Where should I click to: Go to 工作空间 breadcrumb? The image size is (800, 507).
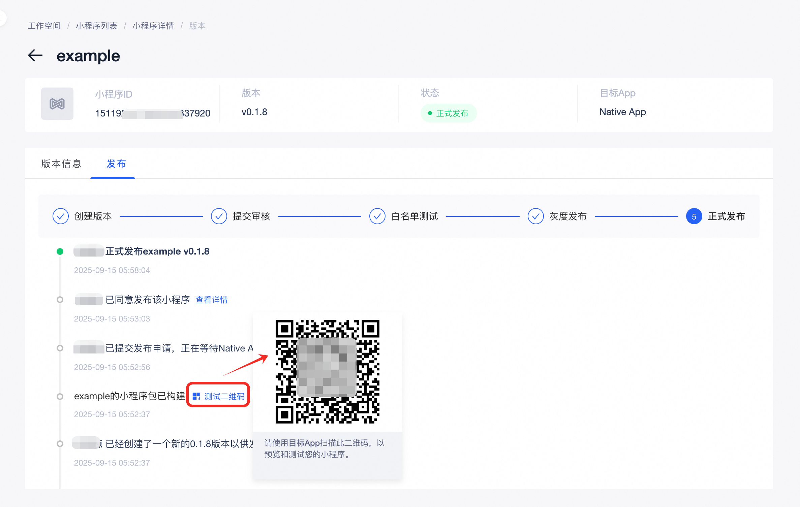click(44, 26)
